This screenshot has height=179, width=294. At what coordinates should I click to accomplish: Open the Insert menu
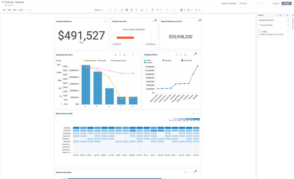[21, 10]
